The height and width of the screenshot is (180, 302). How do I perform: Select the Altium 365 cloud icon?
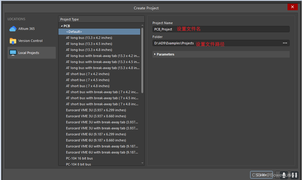(13, 29)
